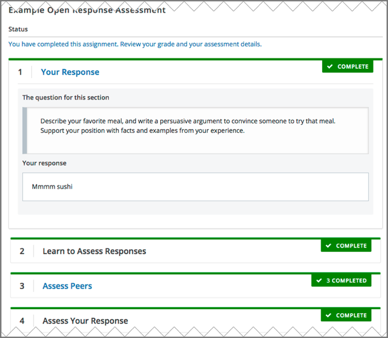
Task: Click the 'Your response' label
Action: (x=44, y=163)
